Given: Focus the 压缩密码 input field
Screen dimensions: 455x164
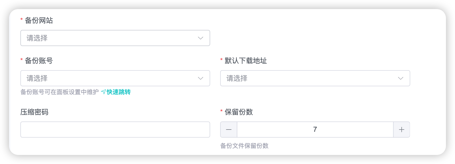Looking at the screenshot, I should [115, 130].
